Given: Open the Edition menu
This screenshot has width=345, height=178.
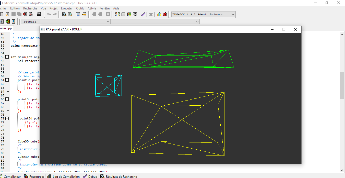Looking at the screenshot, I should pyautogui.click(x=15, y=8).
